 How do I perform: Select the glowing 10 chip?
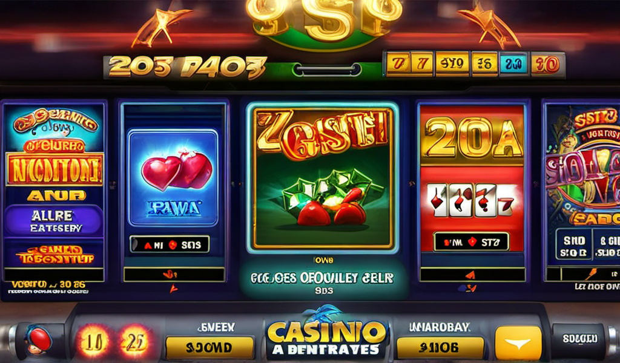94,341
